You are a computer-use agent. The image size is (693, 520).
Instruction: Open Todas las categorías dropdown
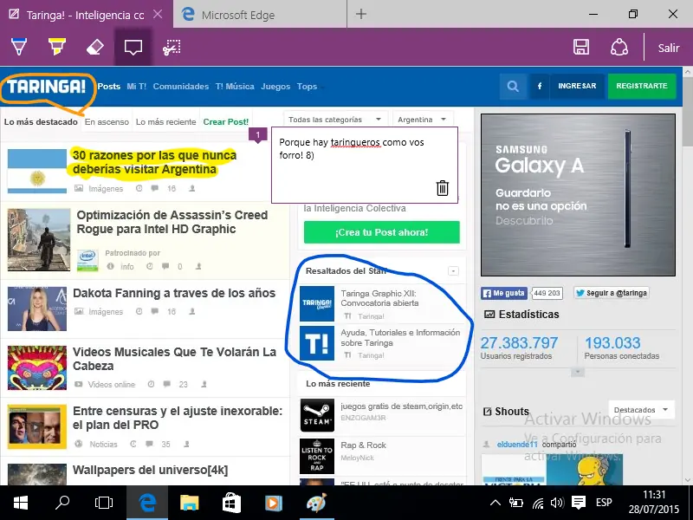coord(335,120)
